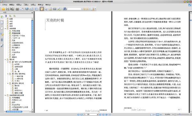Go to next search result icon
The image size is (192, 116).
tap(88, 9)
